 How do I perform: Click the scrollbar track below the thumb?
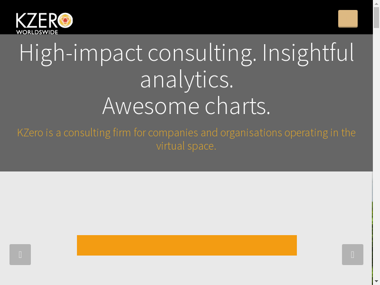click(x=376, y=142)
